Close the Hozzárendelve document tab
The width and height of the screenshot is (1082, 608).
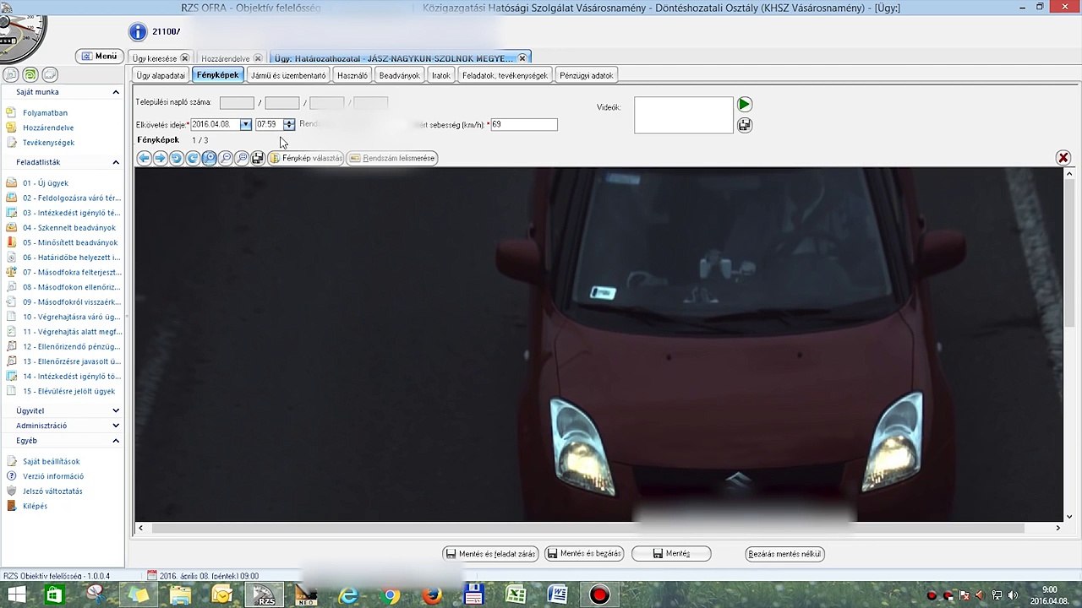pos(258,59)
